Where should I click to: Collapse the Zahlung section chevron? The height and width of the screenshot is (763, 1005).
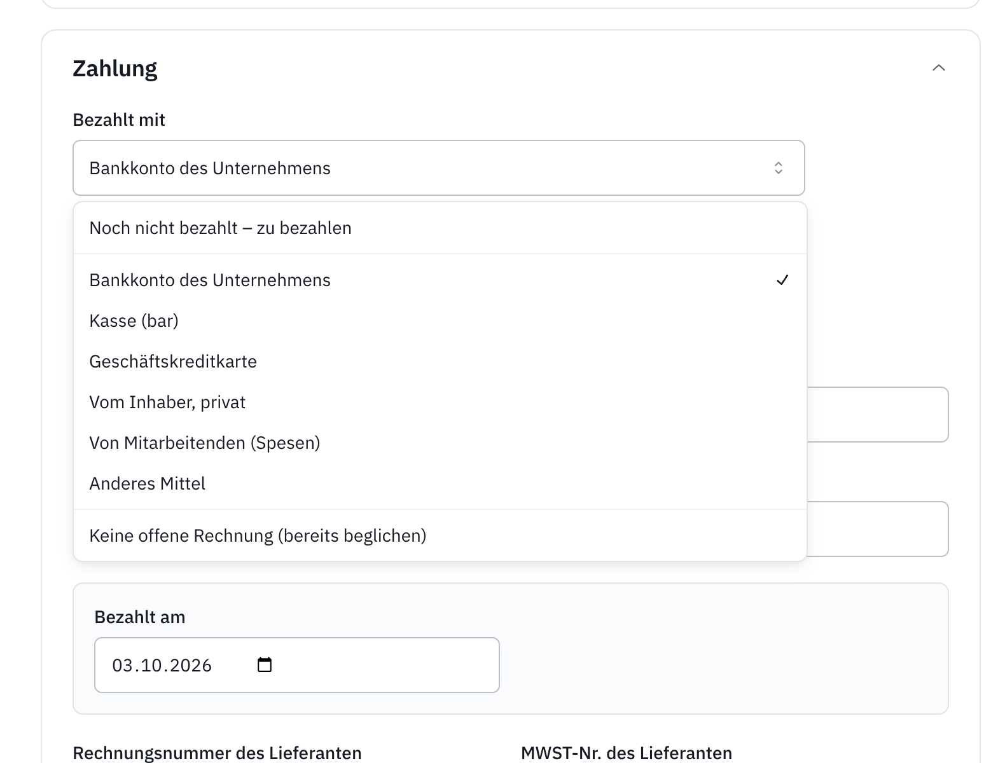938,68
